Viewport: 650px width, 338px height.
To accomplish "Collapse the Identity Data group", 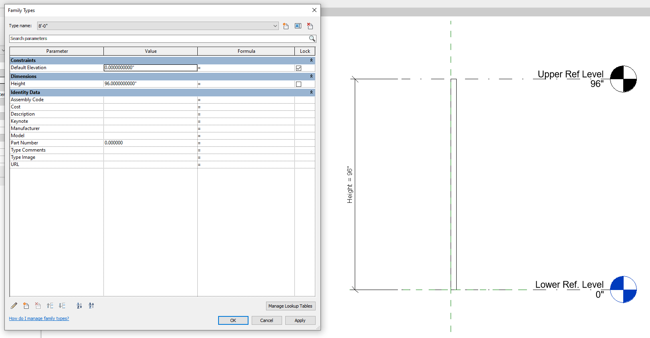I will (x=311, y=92).
